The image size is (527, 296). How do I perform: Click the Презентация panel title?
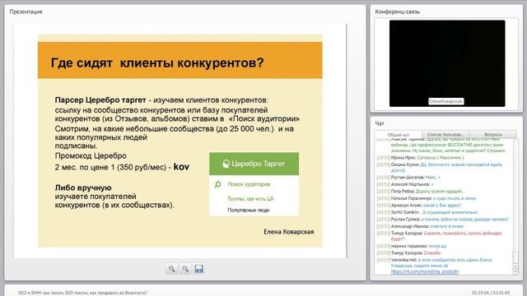coord(26,12)
